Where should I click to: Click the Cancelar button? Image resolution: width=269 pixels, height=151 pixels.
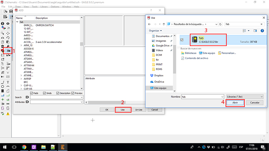tap(255, 103)
